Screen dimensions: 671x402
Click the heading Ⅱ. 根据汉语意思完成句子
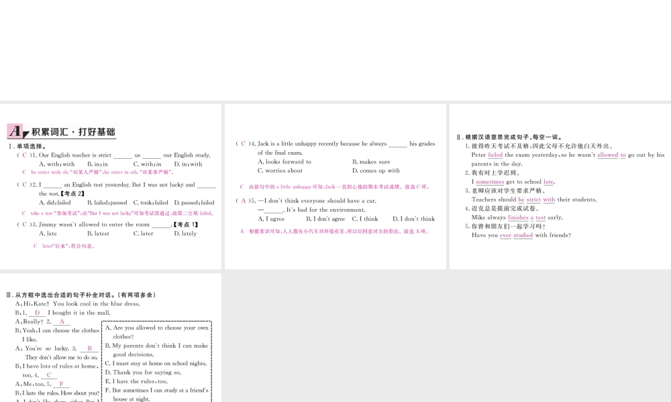coord(509,137)
